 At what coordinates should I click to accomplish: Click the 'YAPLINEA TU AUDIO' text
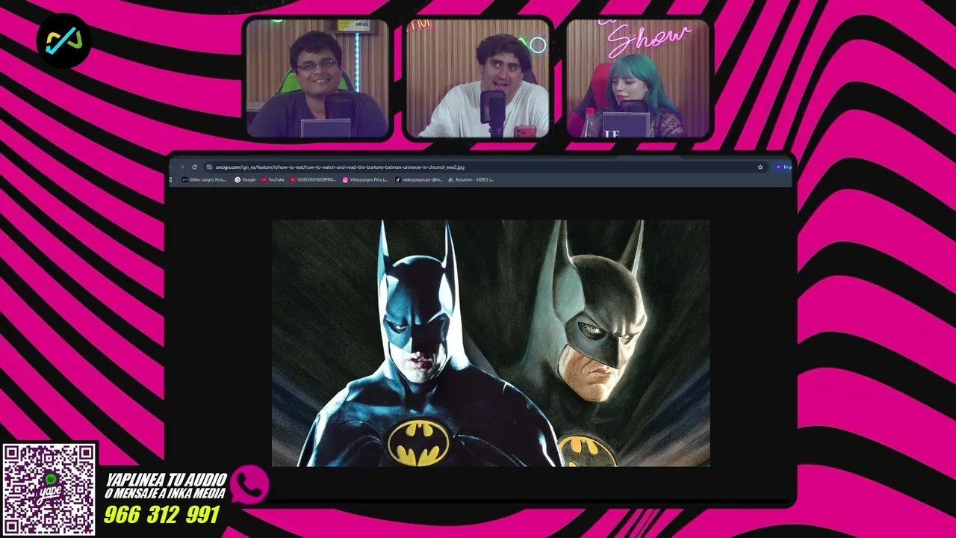point(166,479)
